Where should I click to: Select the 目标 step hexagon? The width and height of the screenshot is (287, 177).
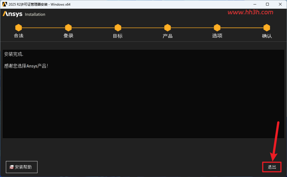[118, 28]
